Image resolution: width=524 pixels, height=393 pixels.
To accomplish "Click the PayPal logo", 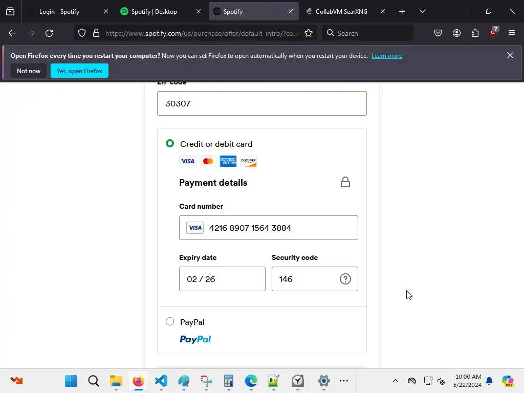I will tap(195, 339).
